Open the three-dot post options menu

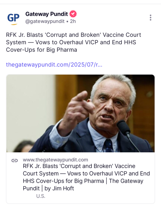click(151, 18)
